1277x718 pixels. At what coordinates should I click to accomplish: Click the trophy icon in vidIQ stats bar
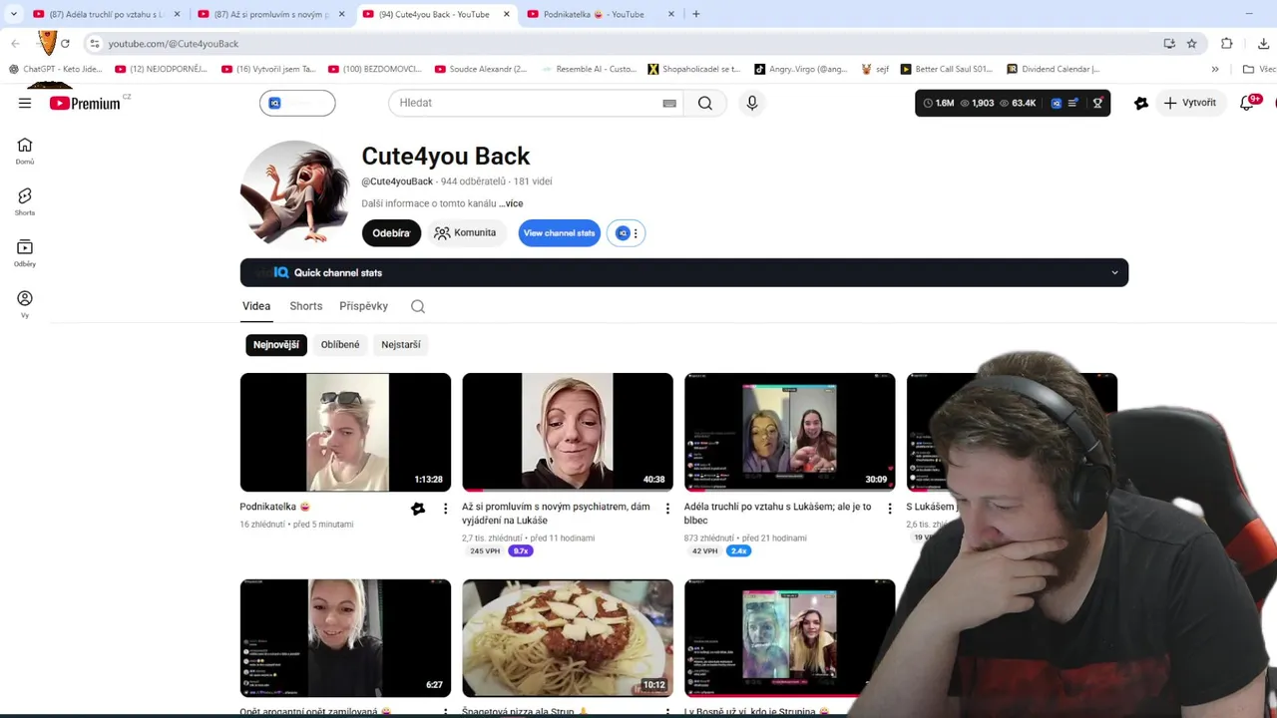pyautogui.click(x=1097, y=103)
